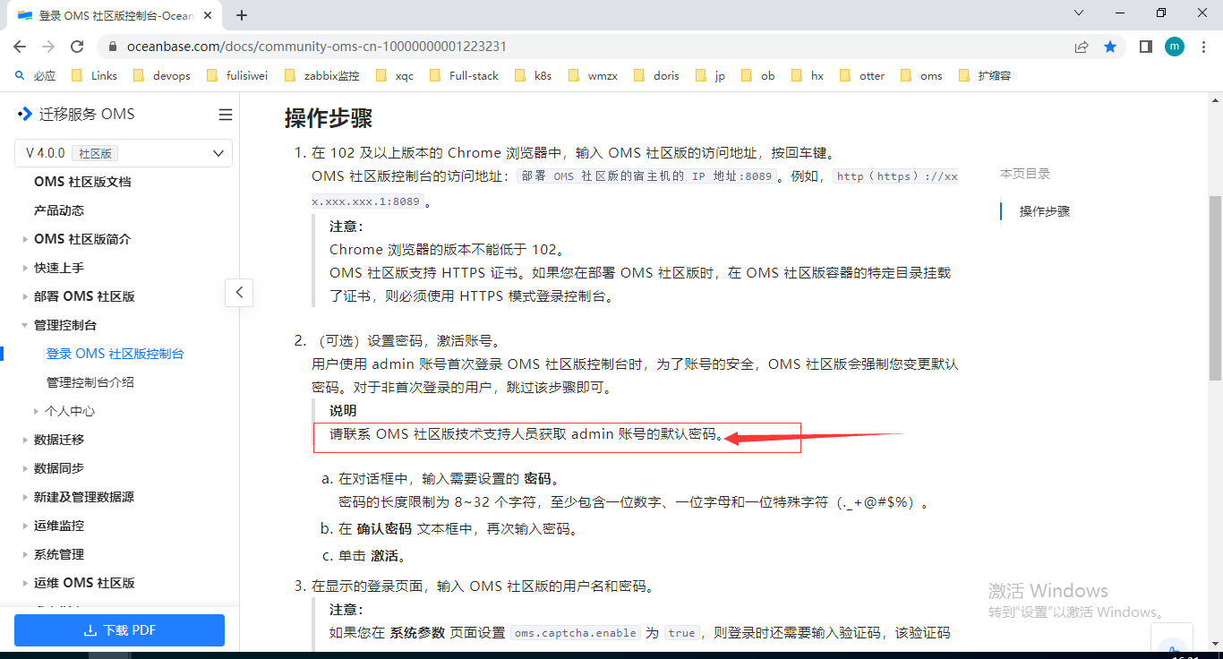Go forward with the browser forward arrow
The height and width of the screenshot is (659, 1223).
(48, 47)
